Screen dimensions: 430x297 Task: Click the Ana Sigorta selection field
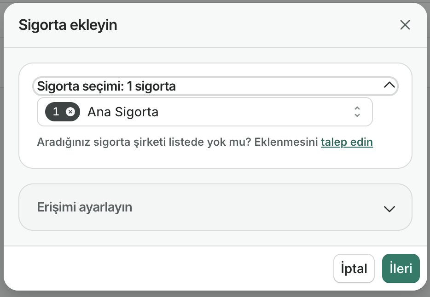204,112
